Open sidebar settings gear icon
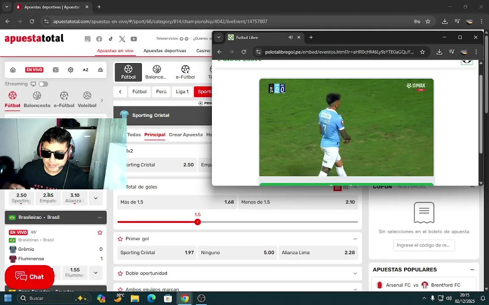The height and width of the screenshot is (305, 489). coord(70,70)
